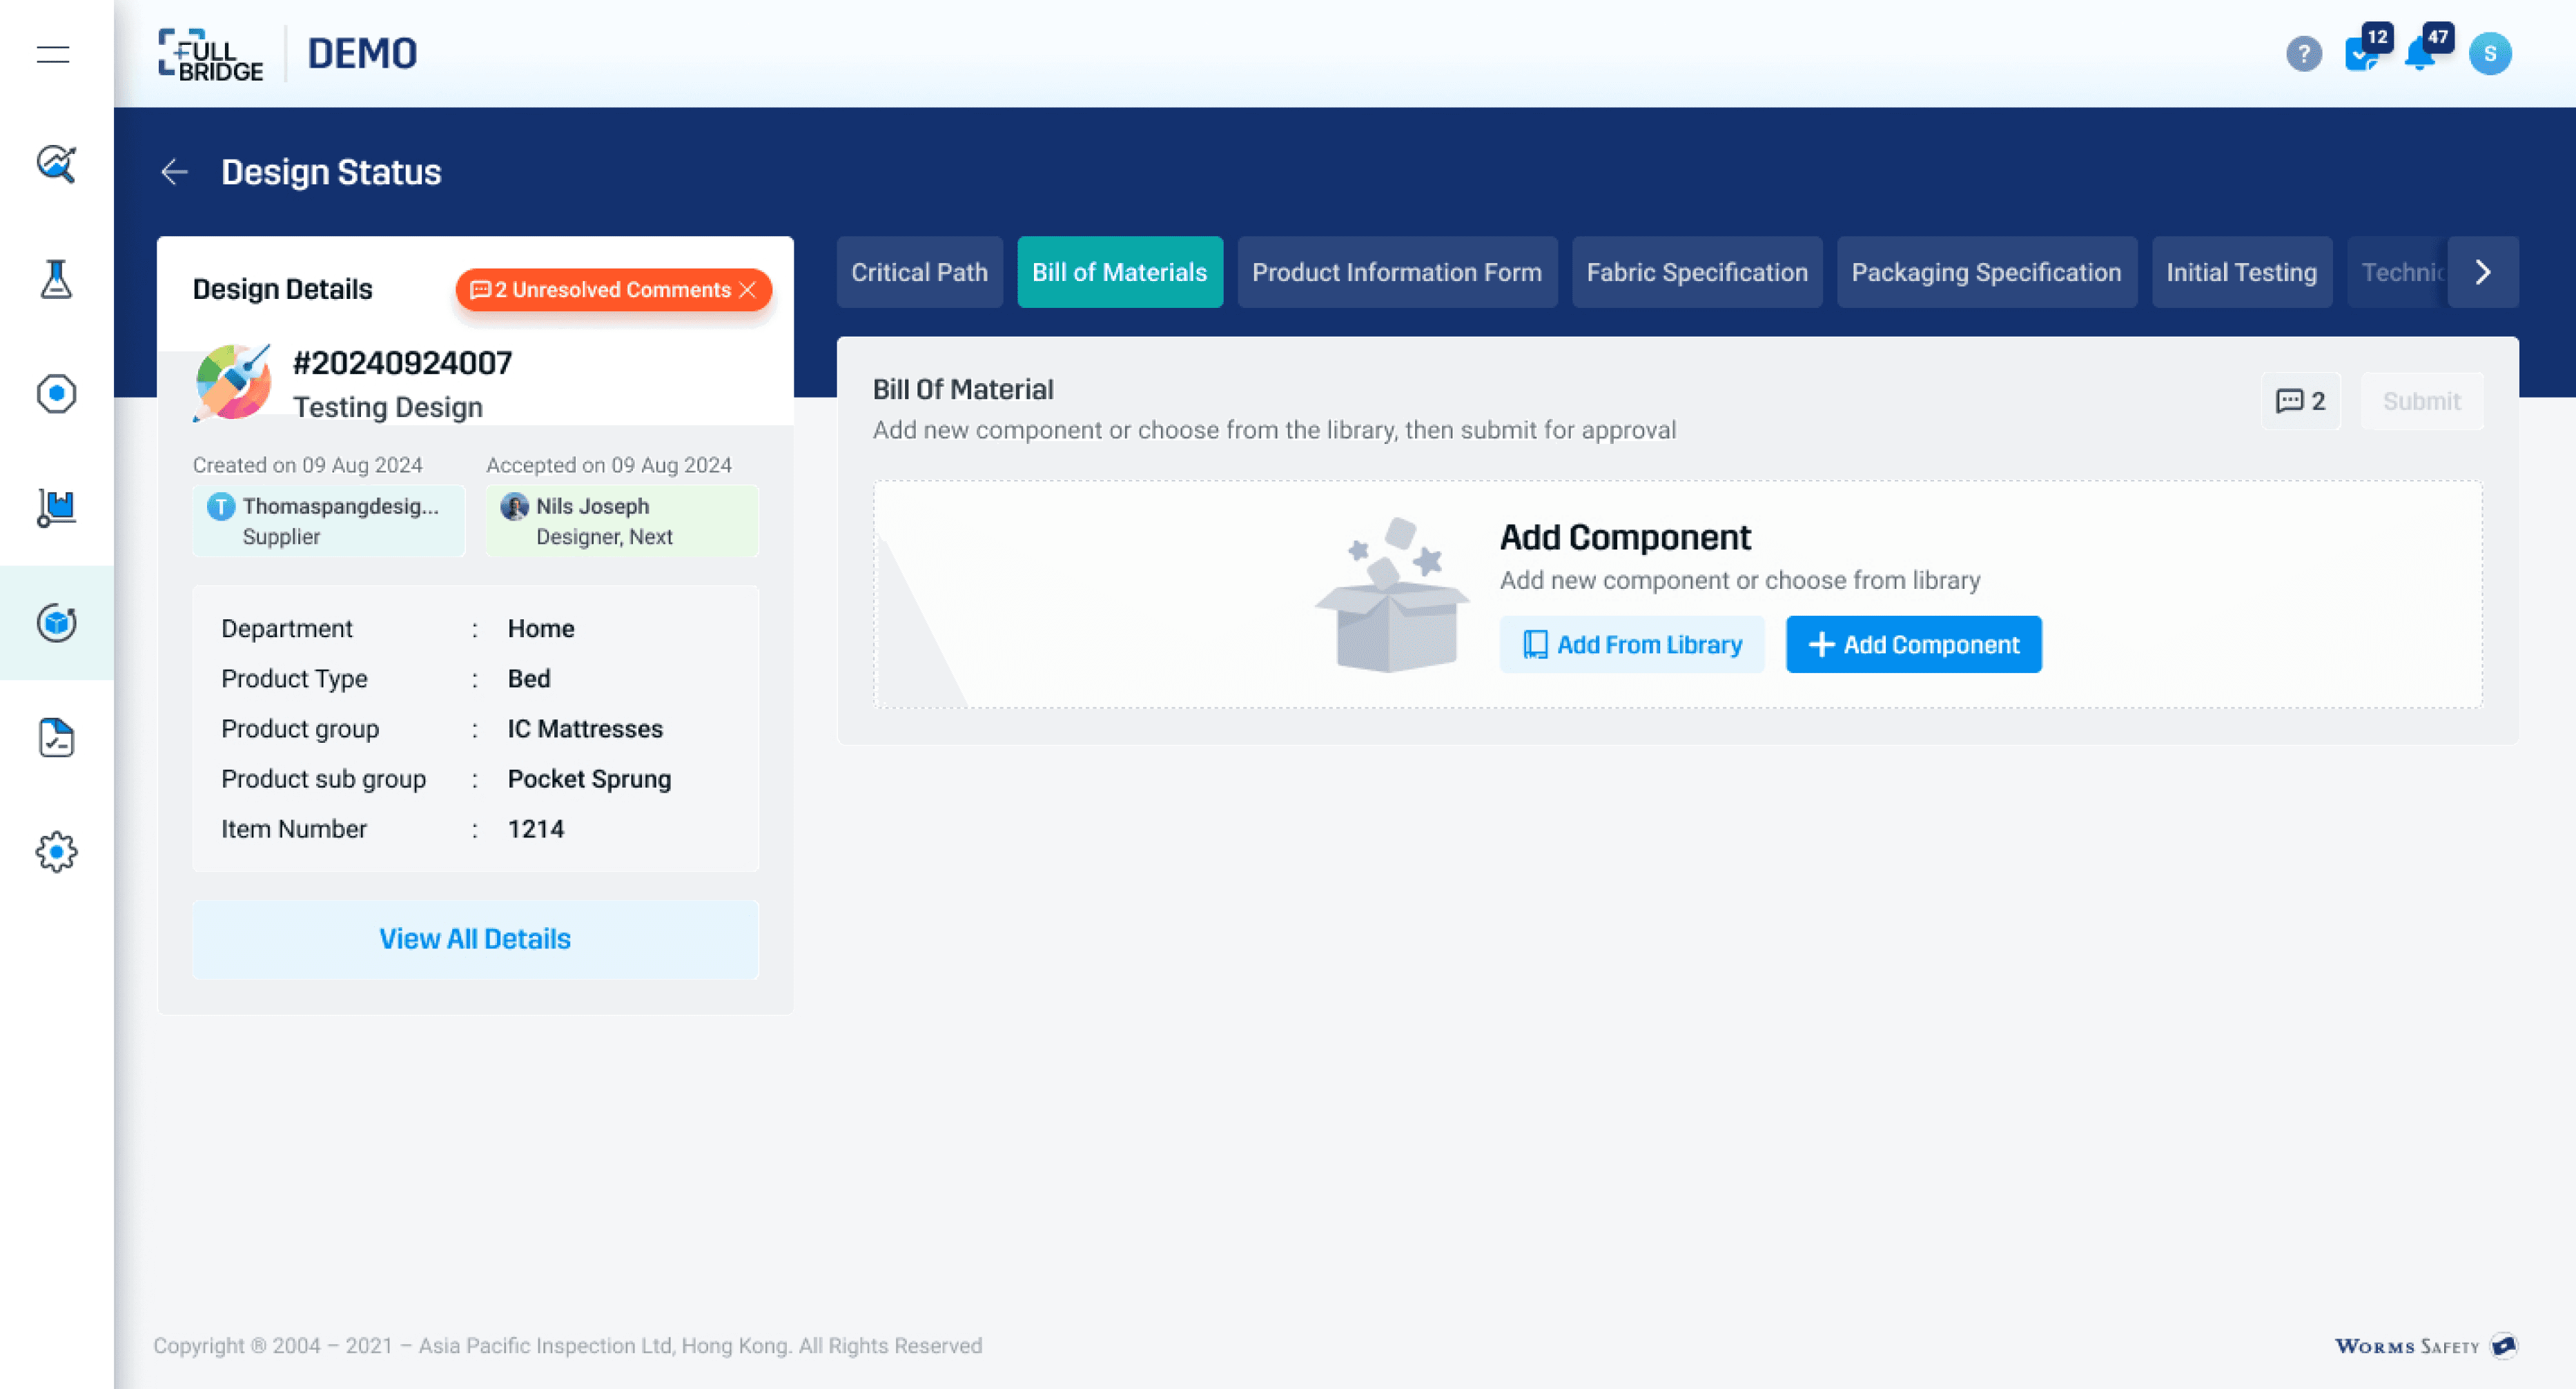Click the document signature sidebar icon
The height and width of the screenshot is (1389, 2576).
tap(56, 738)
